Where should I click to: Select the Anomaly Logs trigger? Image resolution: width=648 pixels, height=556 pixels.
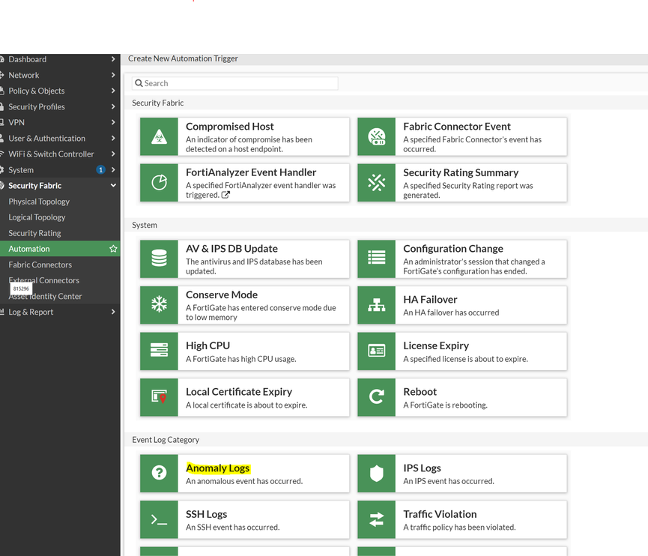(x=218, y=468)
